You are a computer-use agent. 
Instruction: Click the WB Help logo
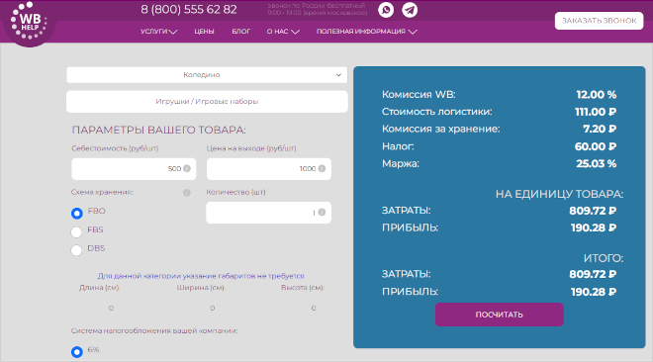29,24
